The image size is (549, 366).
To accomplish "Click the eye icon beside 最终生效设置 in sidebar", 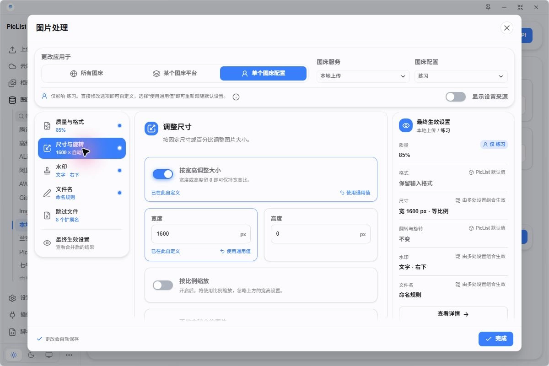I will click(47, 243).
